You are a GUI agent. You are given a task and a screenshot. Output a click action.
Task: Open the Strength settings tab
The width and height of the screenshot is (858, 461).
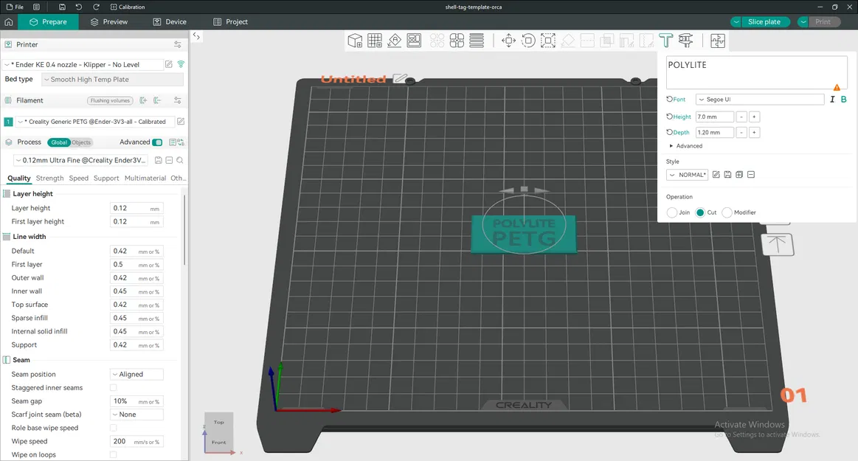[x=49, y=178]
